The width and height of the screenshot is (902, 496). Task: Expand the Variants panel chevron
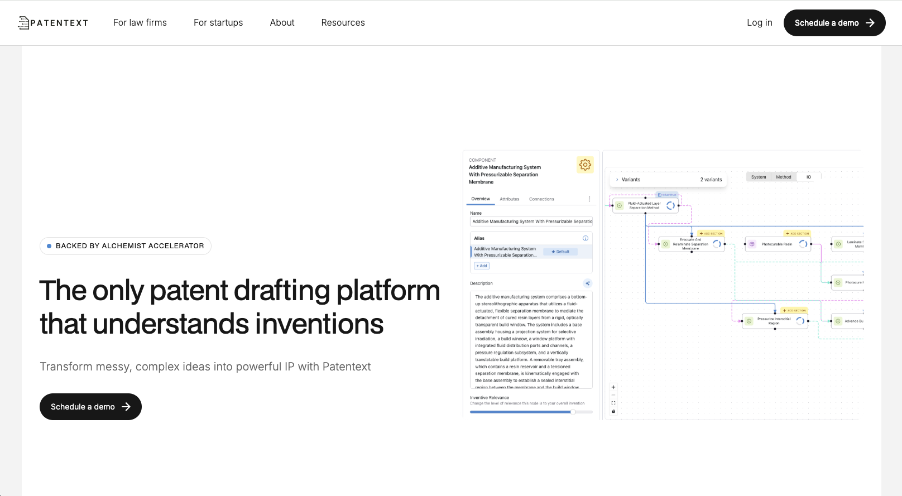pos(617,180)
